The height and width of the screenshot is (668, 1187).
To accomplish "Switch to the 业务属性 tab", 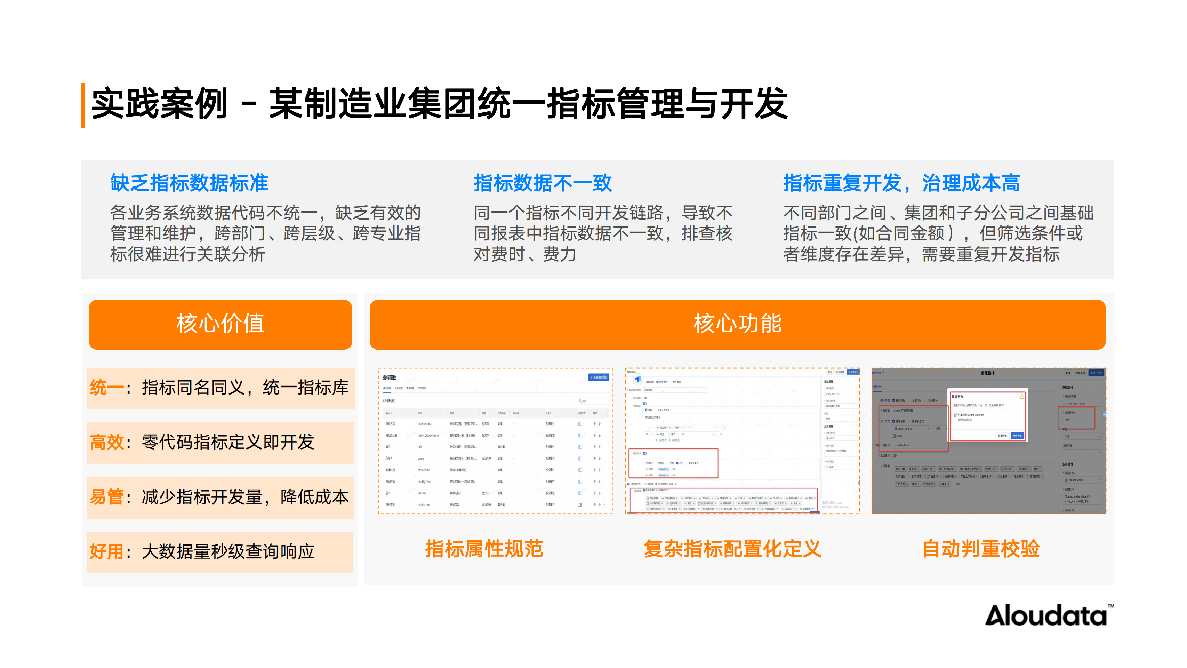I will tap(399, 388).
